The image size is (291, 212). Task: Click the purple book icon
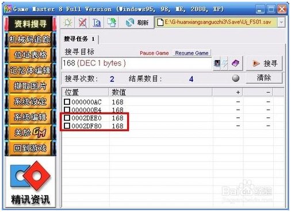click(235, 63)
